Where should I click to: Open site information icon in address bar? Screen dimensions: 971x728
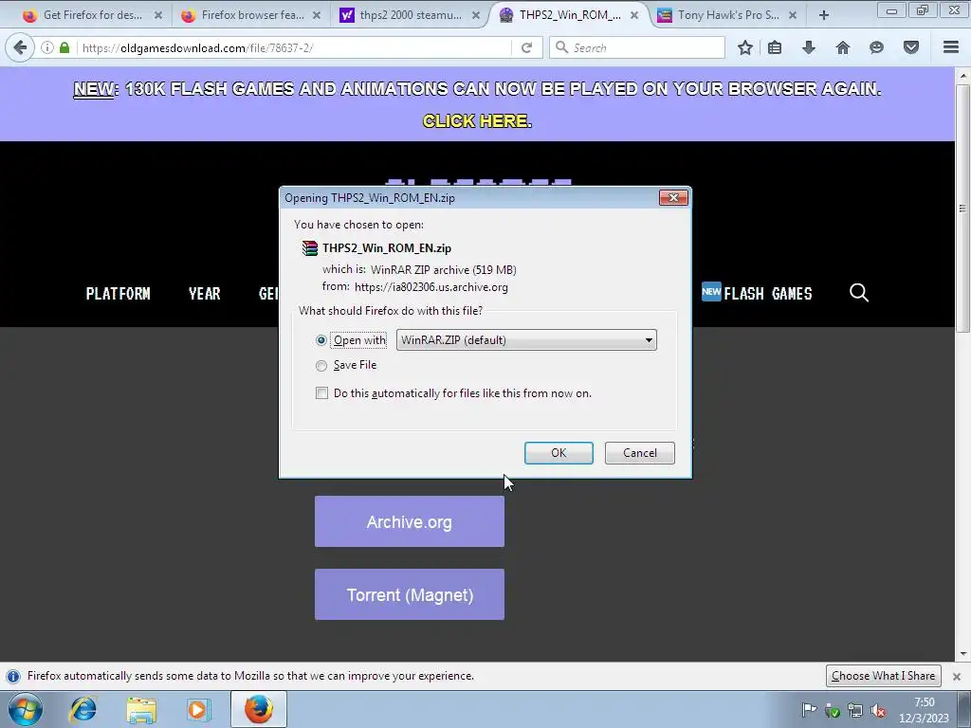pyautogui.click(x=47, y=47)
